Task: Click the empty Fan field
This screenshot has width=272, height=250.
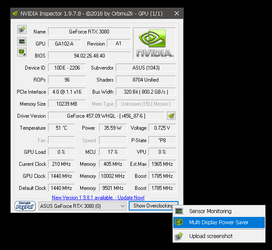Action: click(x=61, y=140)
